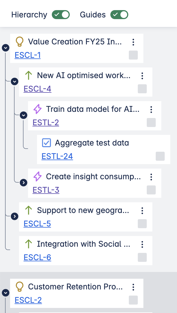
Task: Open three-dot menu for ESCL-4 row
Action: point(142,76)
